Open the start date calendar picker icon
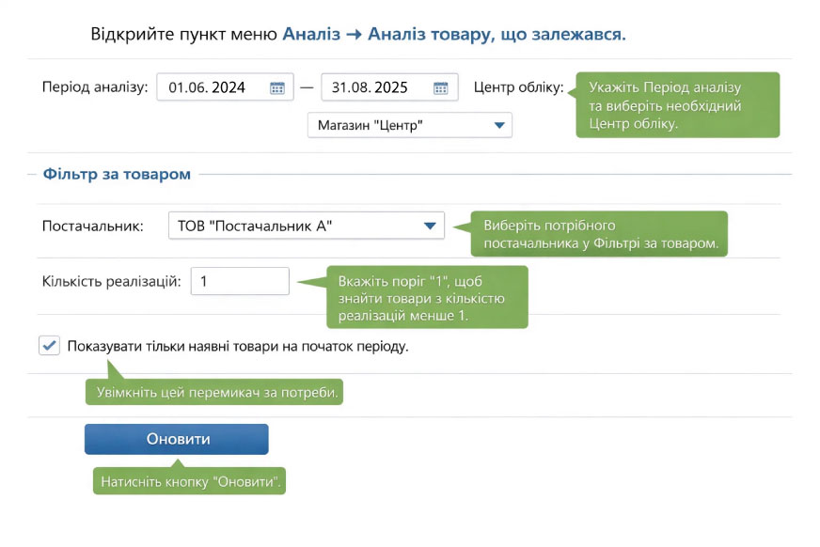 coord(277,88)
